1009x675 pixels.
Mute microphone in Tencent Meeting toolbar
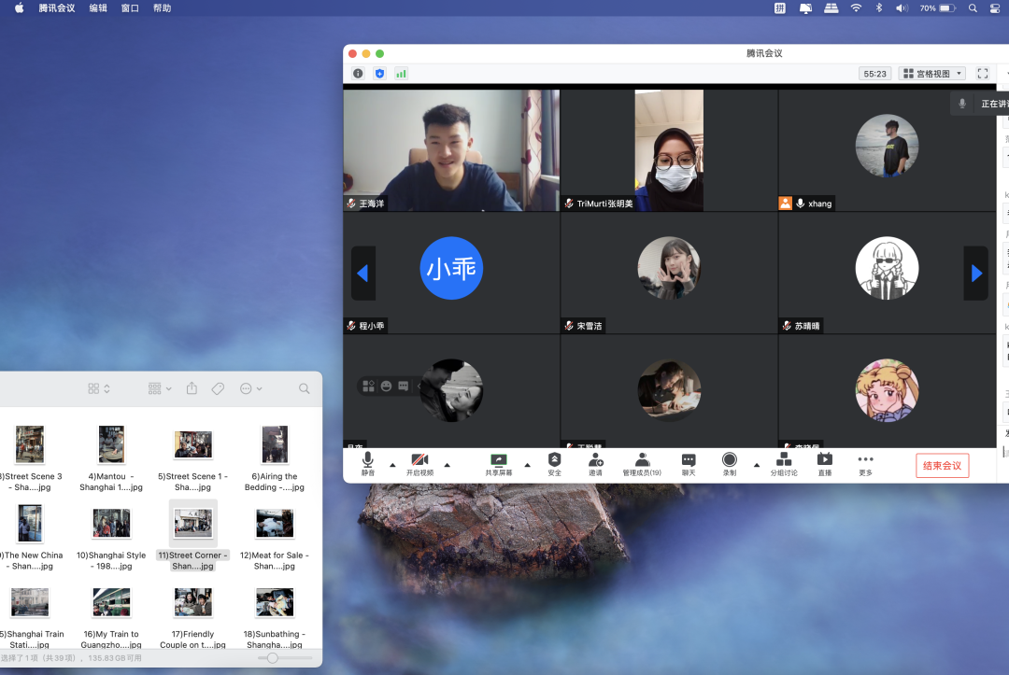(367, 463)
